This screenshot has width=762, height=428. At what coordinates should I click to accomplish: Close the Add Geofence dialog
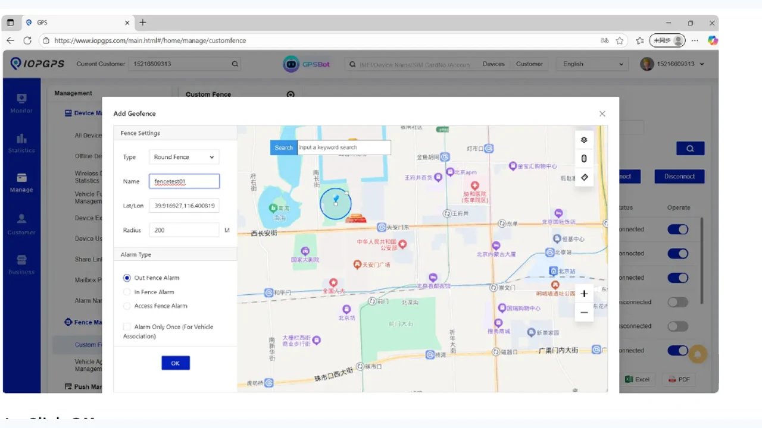602,114
